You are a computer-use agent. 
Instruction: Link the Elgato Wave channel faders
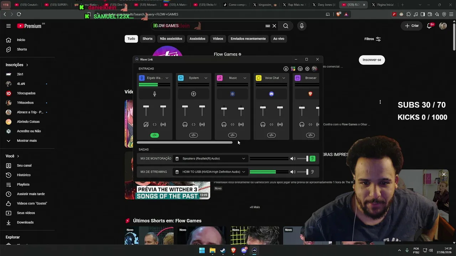pyautogui.click(x=155, y=124)
